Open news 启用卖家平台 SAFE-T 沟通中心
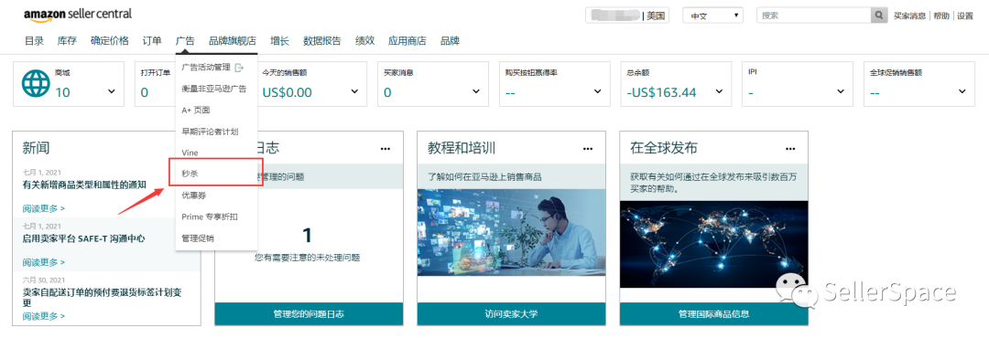Image resolution: width=989 pixels, height=338 pixels. click(x=84, y=238)
